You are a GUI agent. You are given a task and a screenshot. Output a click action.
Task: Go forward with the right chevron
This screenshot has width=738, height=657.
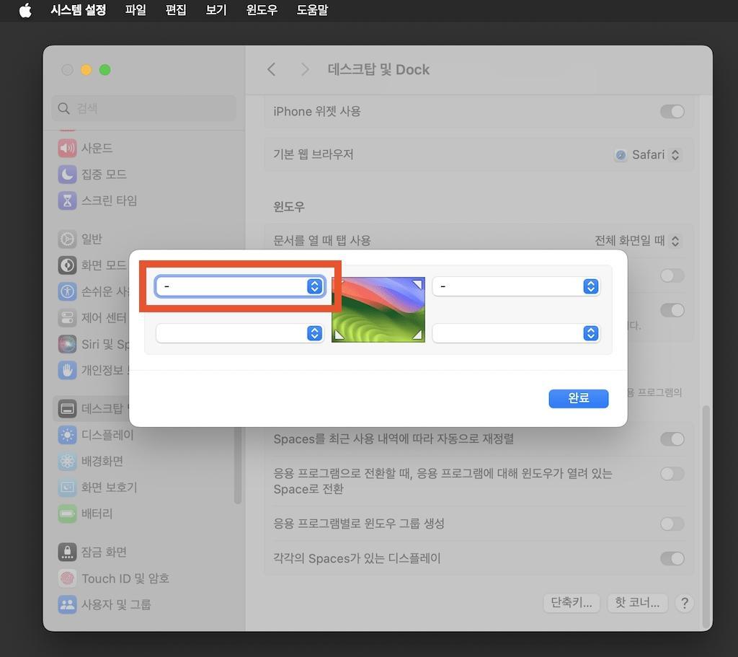pos(305,70)
